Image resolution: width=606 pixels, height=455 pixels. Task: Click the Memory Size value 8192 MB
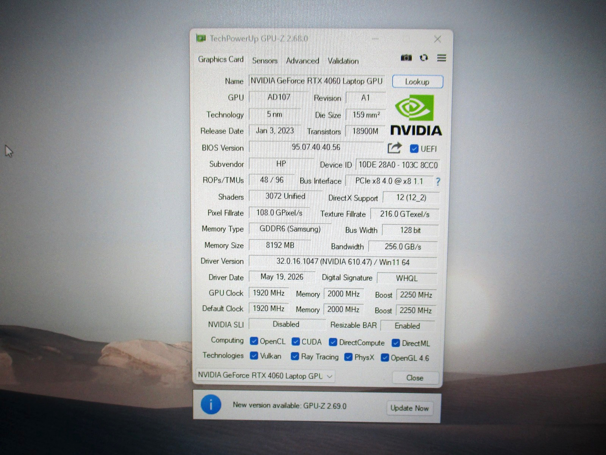pos(280,245)
